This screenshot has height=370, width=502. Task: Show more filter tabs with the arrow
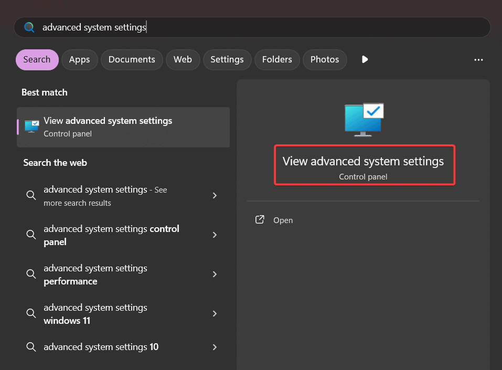click(365, 60)
